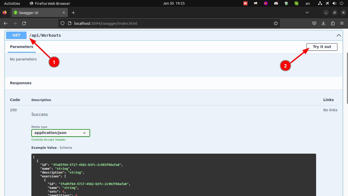
Task: Open the Activities overview
Action: click(12, 3)
